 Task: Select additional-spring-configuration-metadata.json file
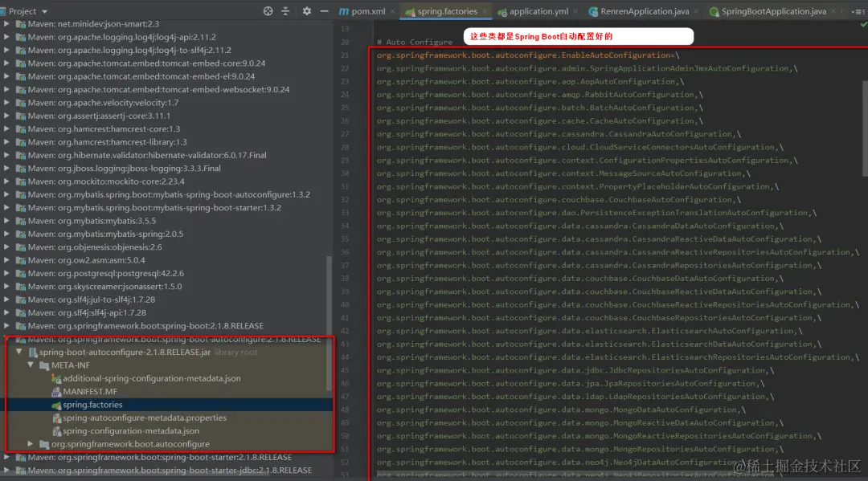[151, 378]
